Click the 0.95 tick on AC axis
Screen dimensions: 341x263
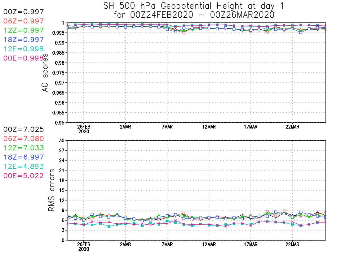(60, 123)
